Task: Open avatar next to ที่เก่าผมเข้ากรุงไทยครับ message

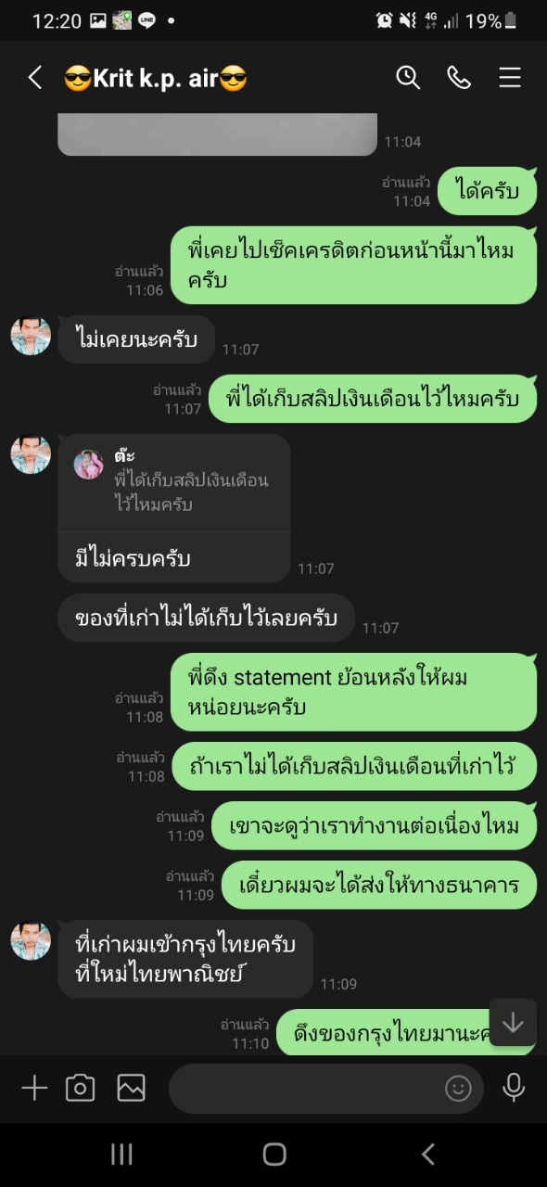Action: pyautogui.click(x=31, y=940)
